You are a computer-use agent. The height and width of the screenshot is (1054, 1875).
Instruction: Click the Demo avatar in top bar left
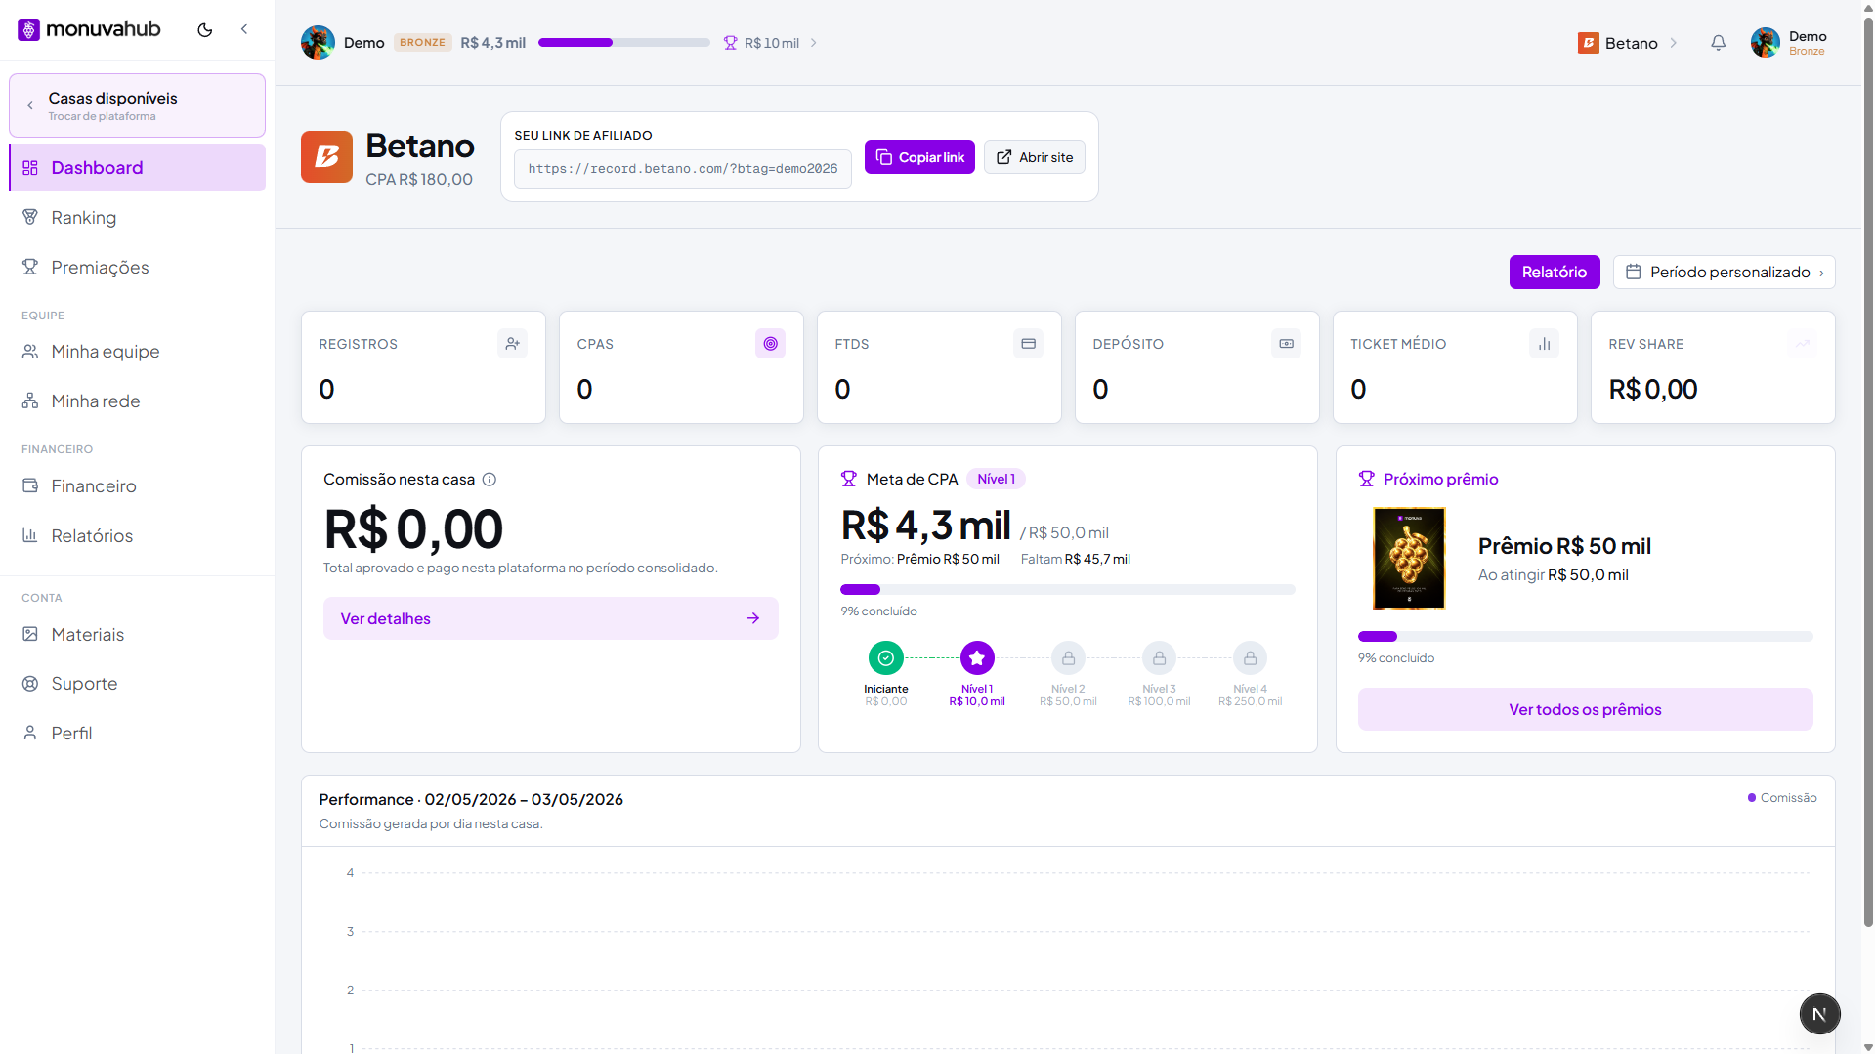click(318, 43)
